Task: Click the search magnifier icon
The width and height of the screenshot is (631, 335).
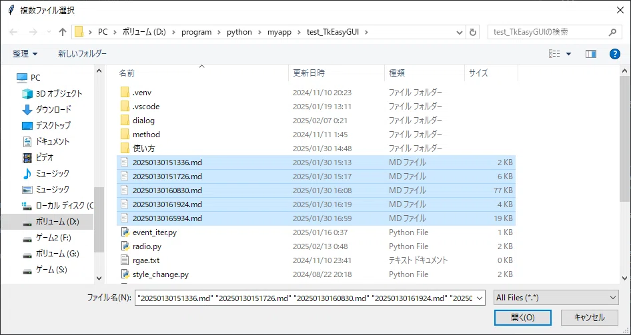Action: [x=612, y=33]
